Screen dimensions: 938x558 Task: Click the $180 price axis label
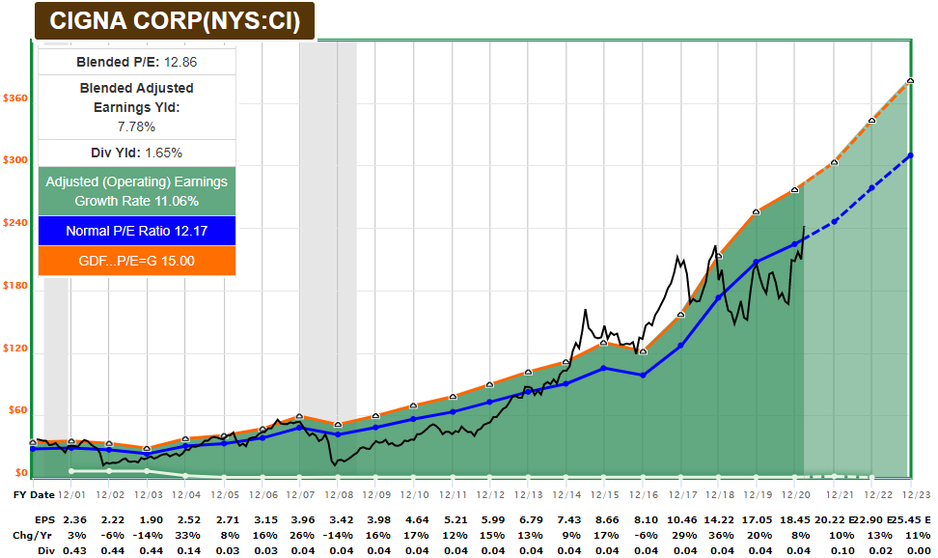[x=14, y=285]
